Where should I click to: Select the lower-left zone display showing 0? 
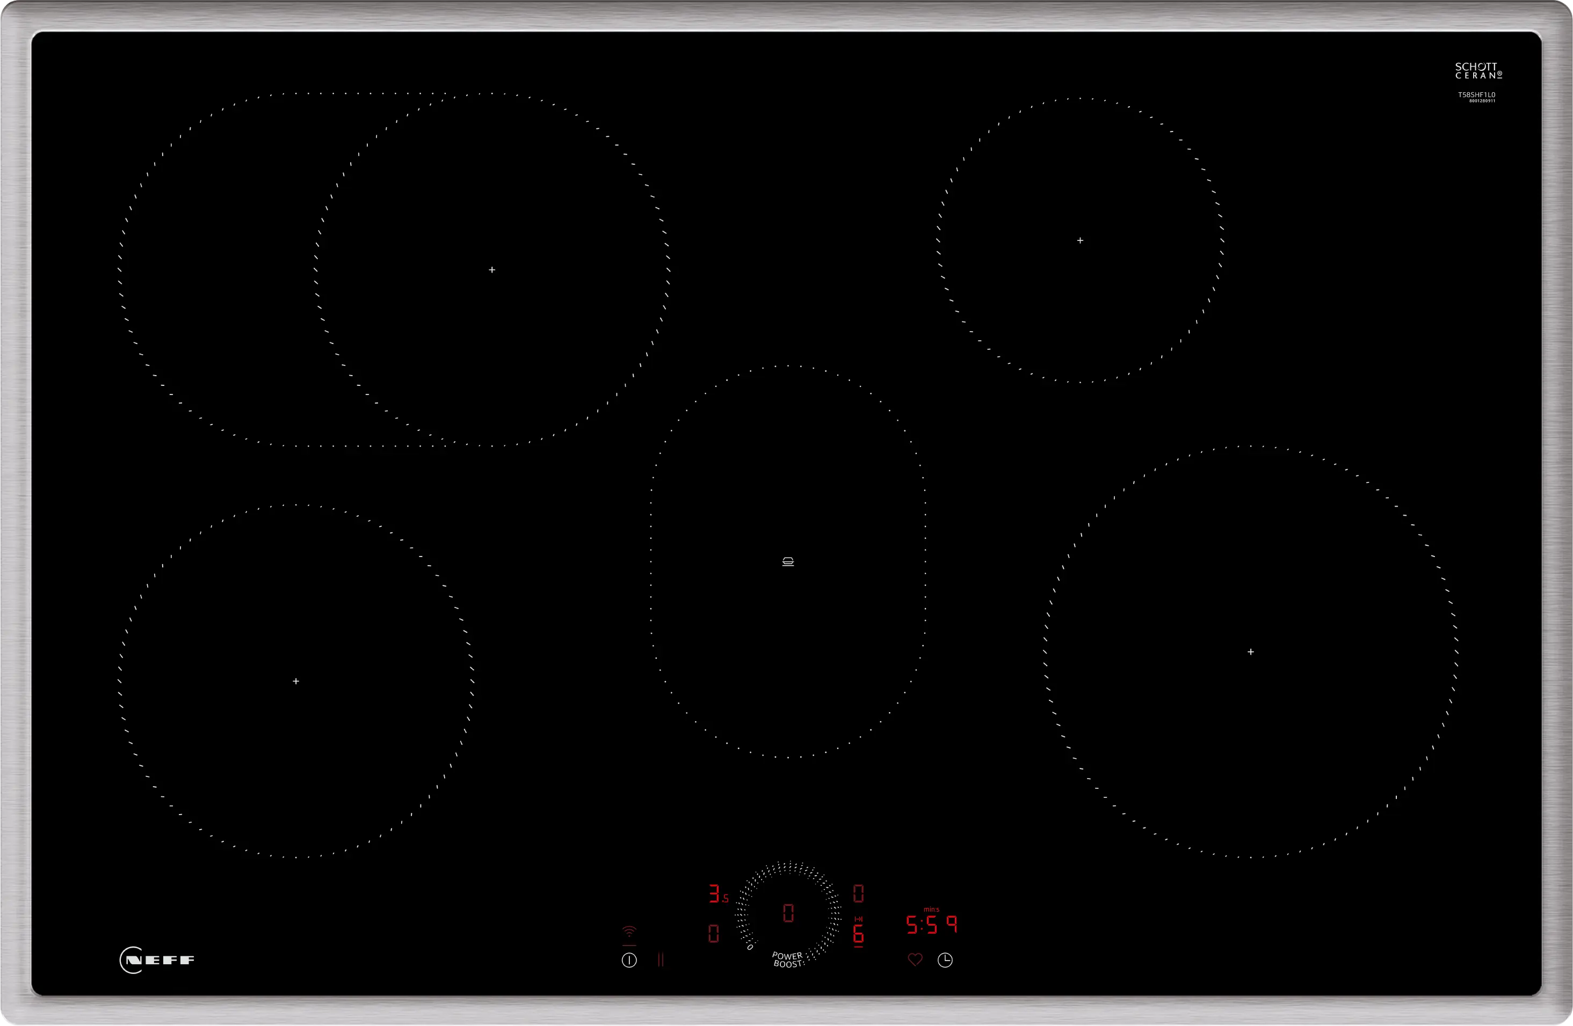point(714,934)
